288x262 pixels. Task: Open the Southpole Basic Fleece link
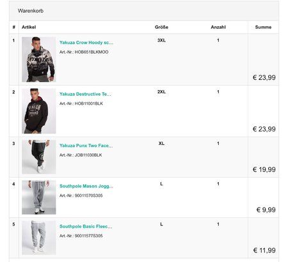pyautogui.click(x=86, y=226)
